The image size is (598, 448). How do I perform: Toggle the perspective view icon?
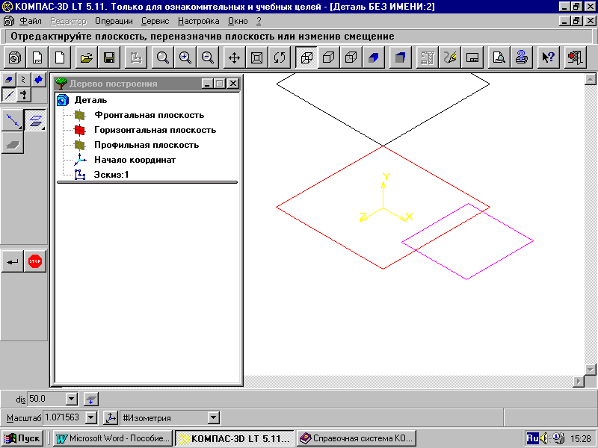click(400, 57)
